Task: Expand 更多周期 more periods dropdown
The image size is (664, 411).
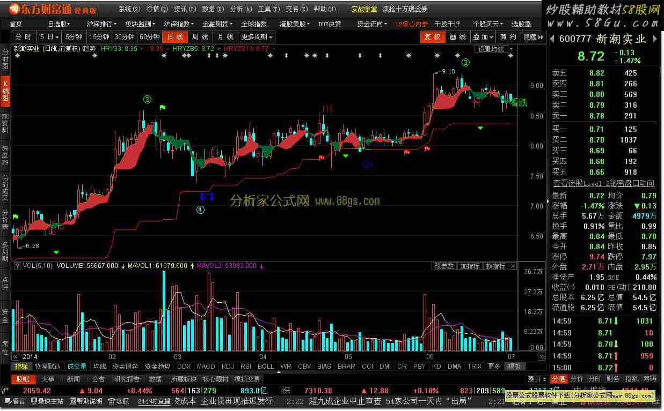Action: 257,37
